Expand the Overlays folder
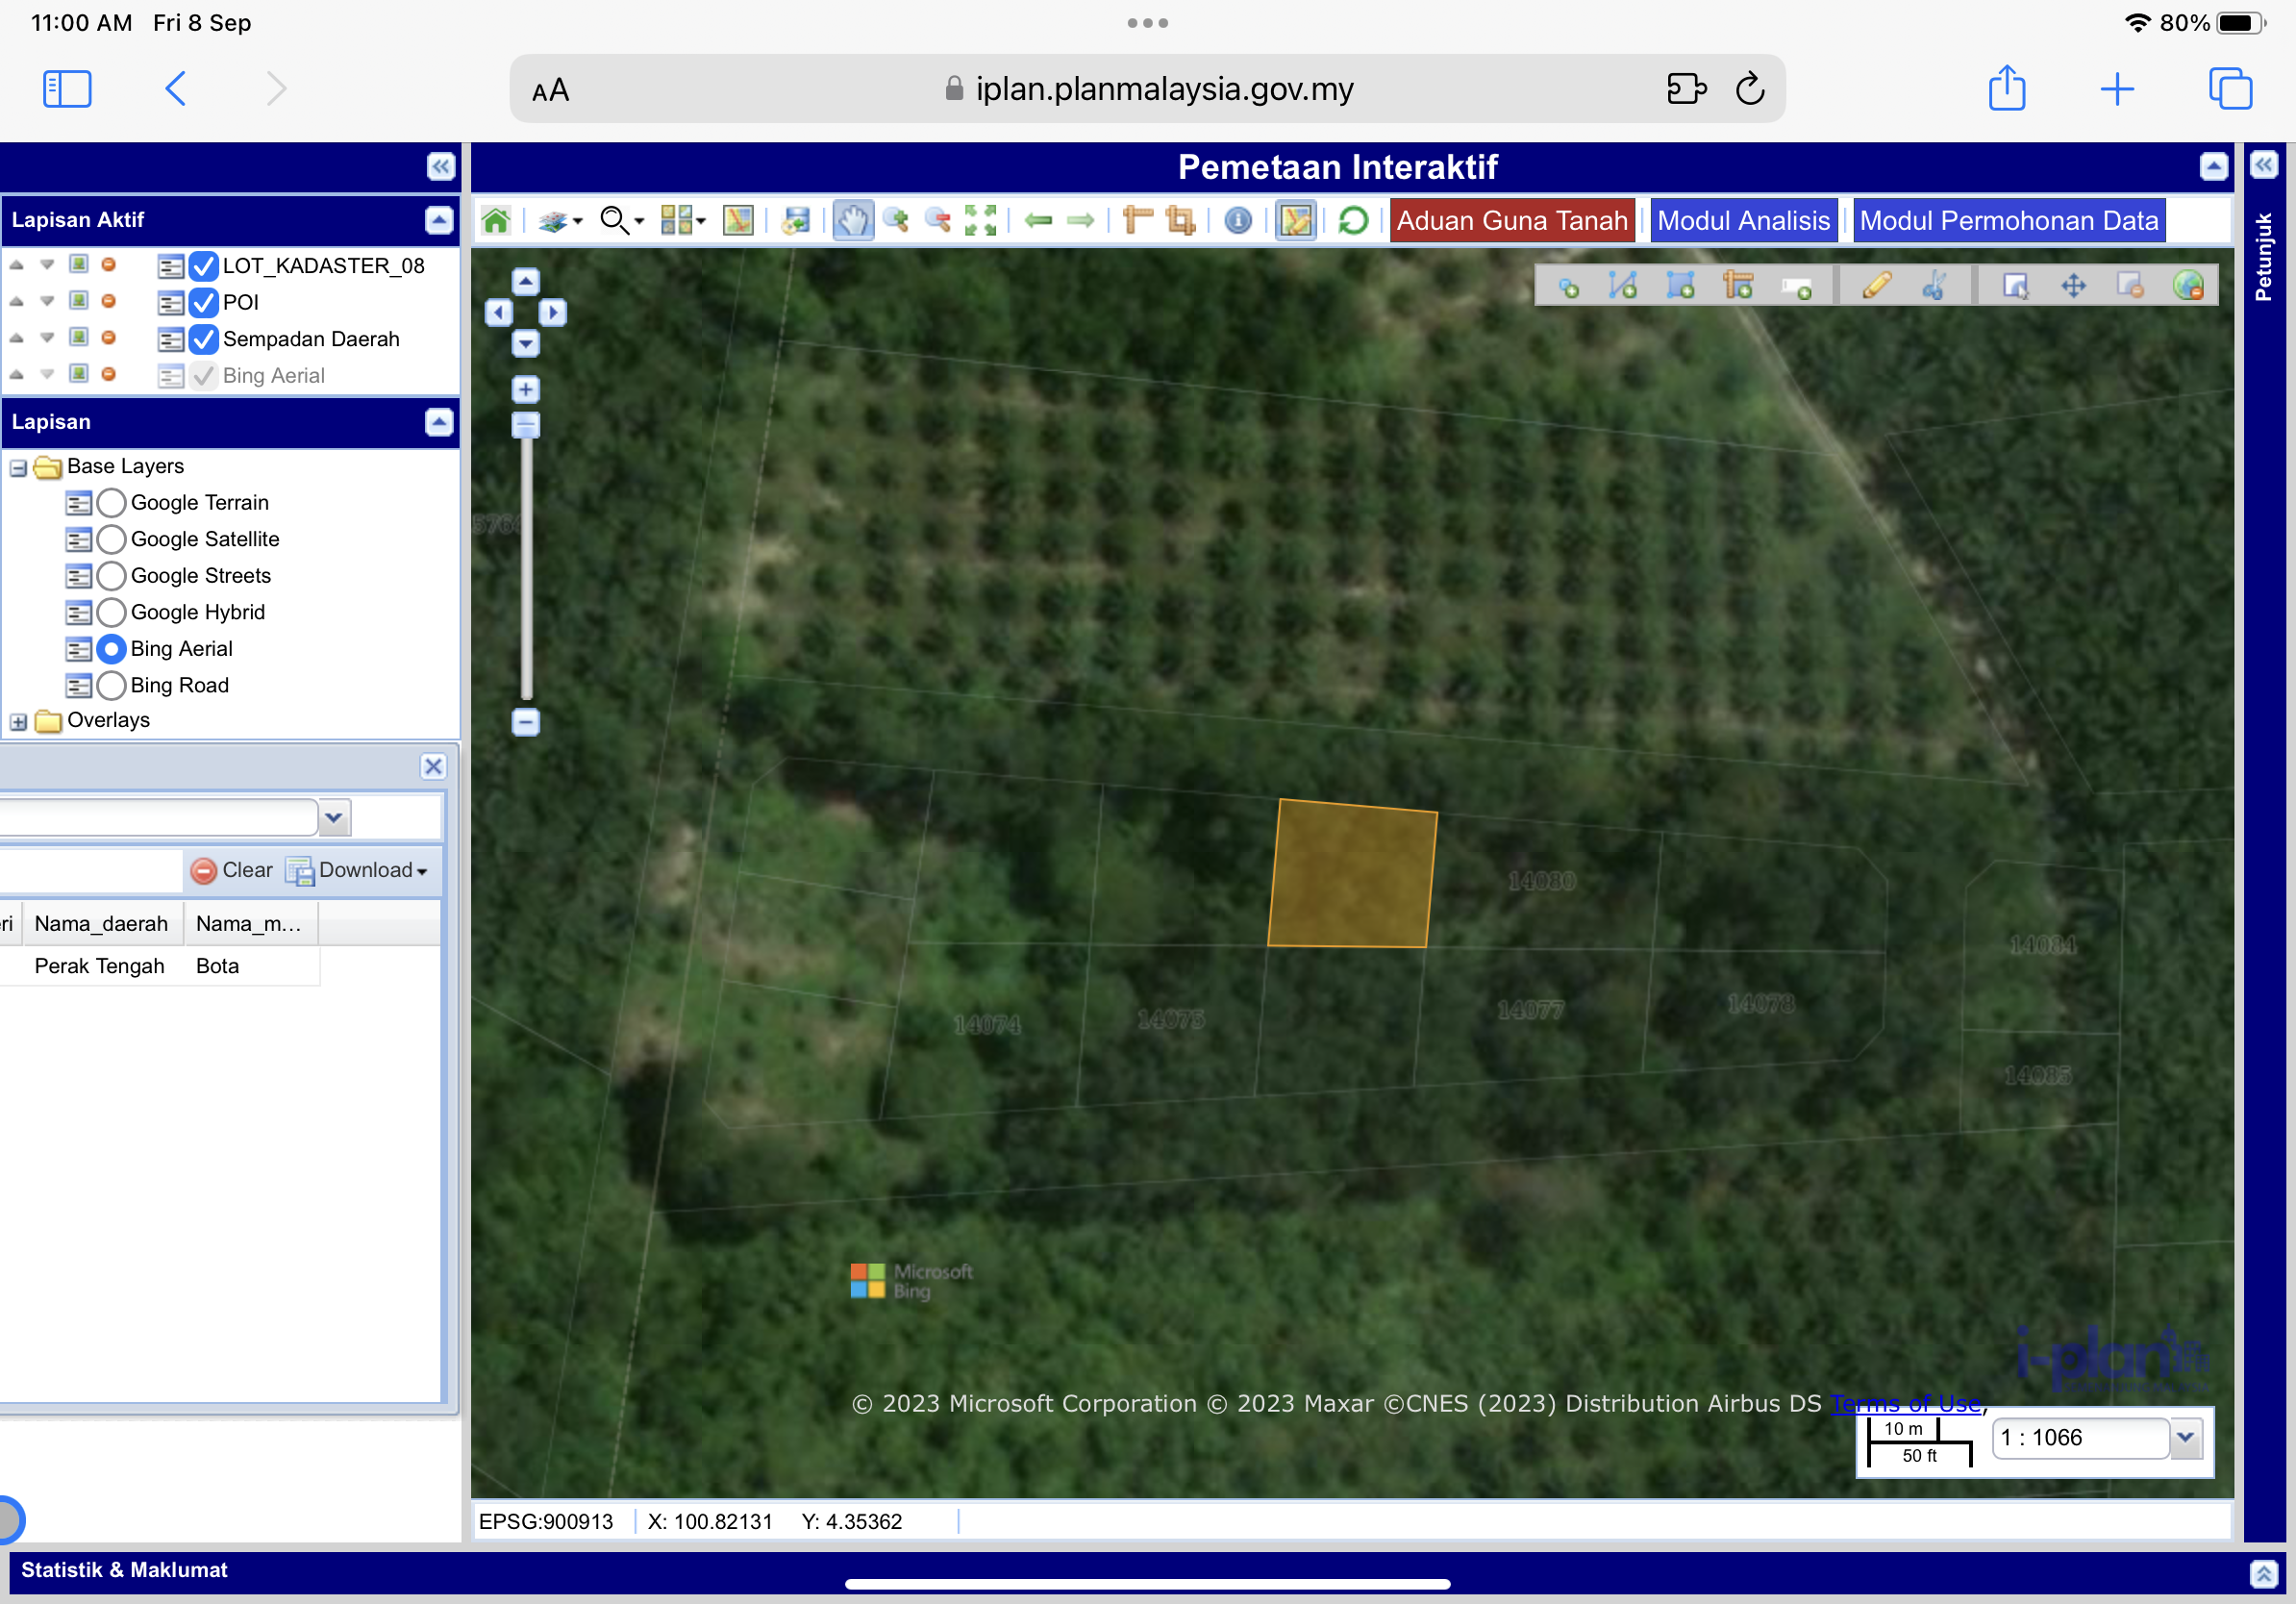This screenshot has width=2296, height=1604. tap(18, 721)
